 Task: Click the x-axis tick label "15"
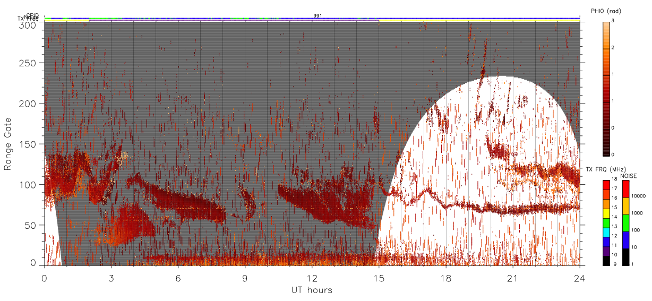pos(379,278)
